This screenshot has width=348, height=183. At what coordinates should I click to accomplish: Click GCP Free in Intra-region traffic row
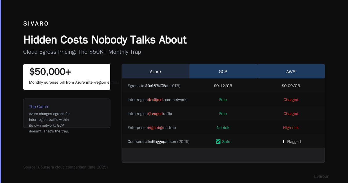coord(223,114)
